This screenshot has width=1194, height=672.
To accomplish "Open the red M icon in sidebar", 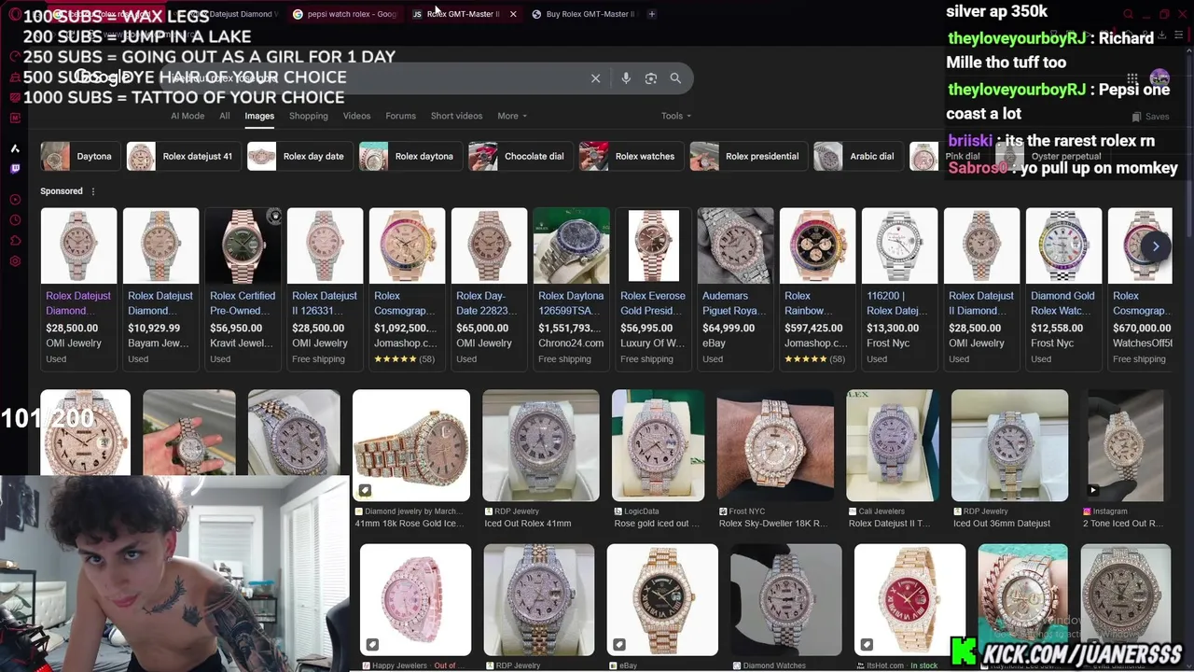I will [15, 118].
